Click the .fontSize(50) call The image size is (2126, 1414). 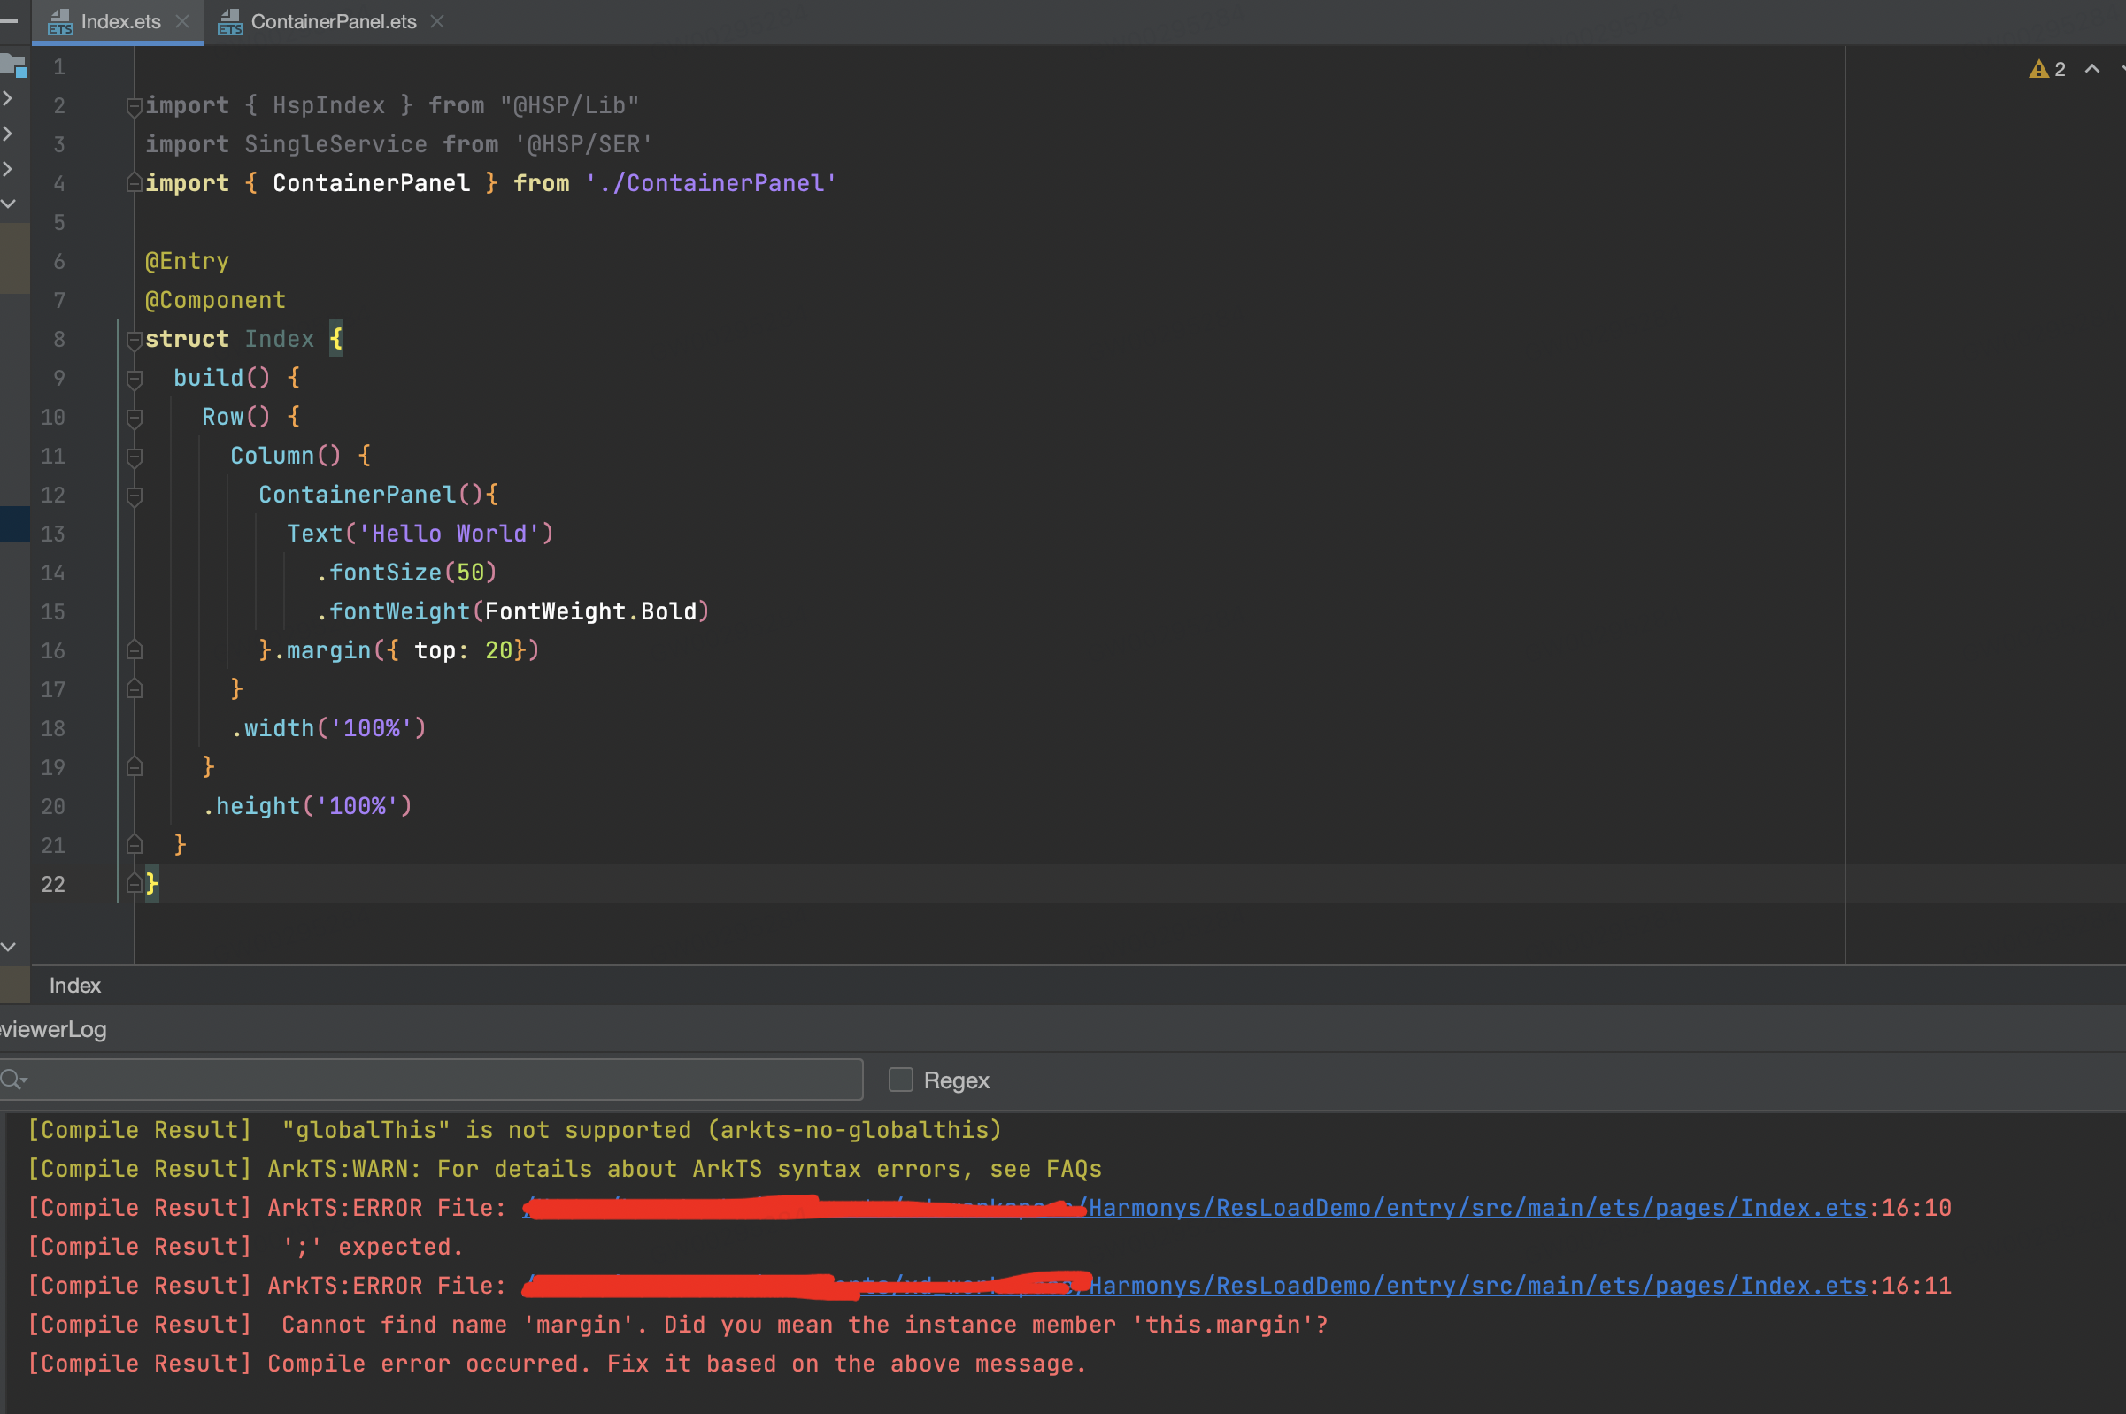[x=406, y=573]
